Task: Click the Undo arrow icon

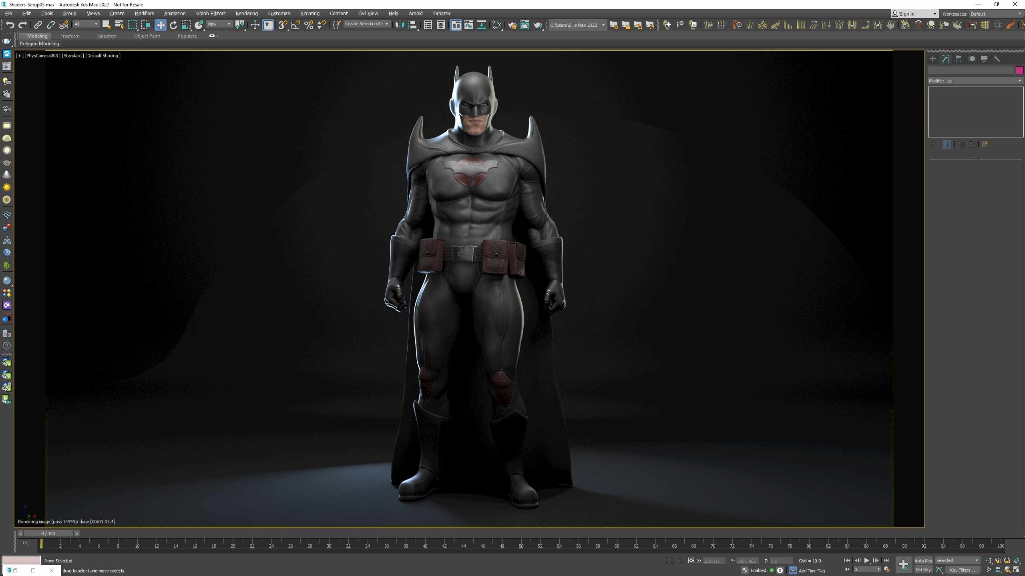Action: 10,25
